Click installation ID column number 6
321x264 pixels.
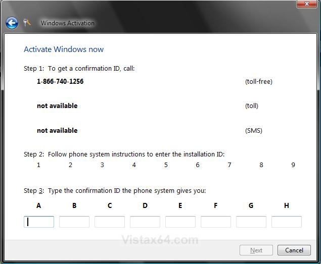198,165
